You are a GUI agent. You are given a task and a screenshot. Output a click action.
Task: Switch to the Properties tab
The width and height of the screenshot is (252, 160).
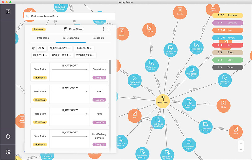point(43,38)
